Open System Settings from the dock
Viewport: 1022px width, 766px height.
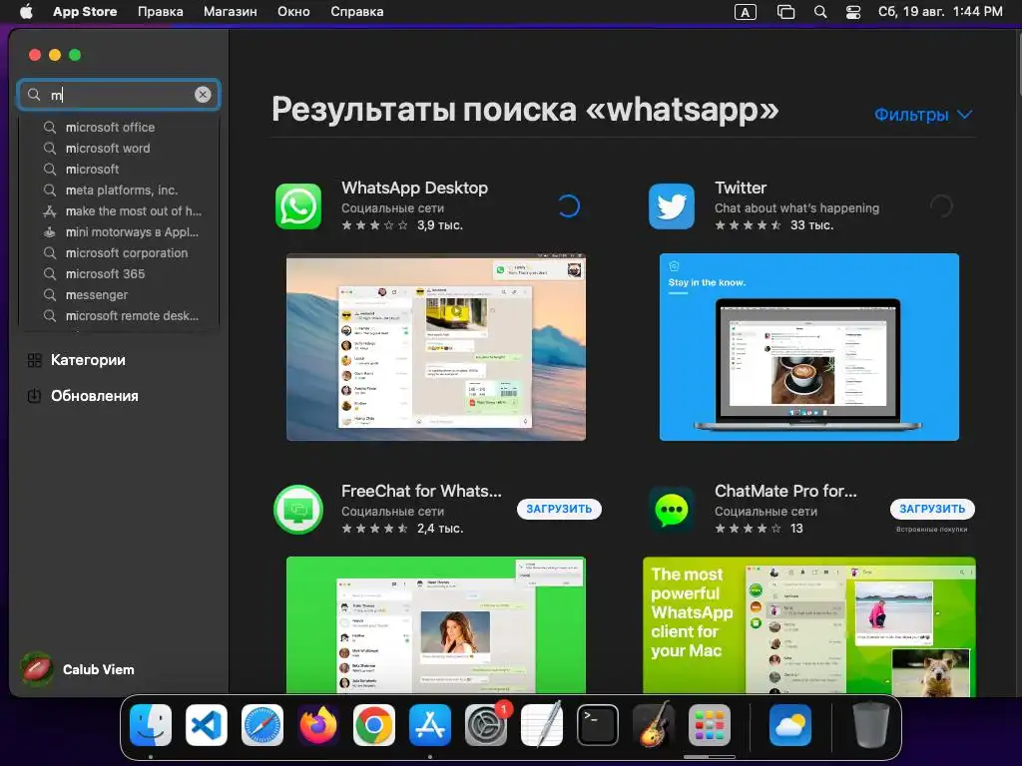(486, 725)
